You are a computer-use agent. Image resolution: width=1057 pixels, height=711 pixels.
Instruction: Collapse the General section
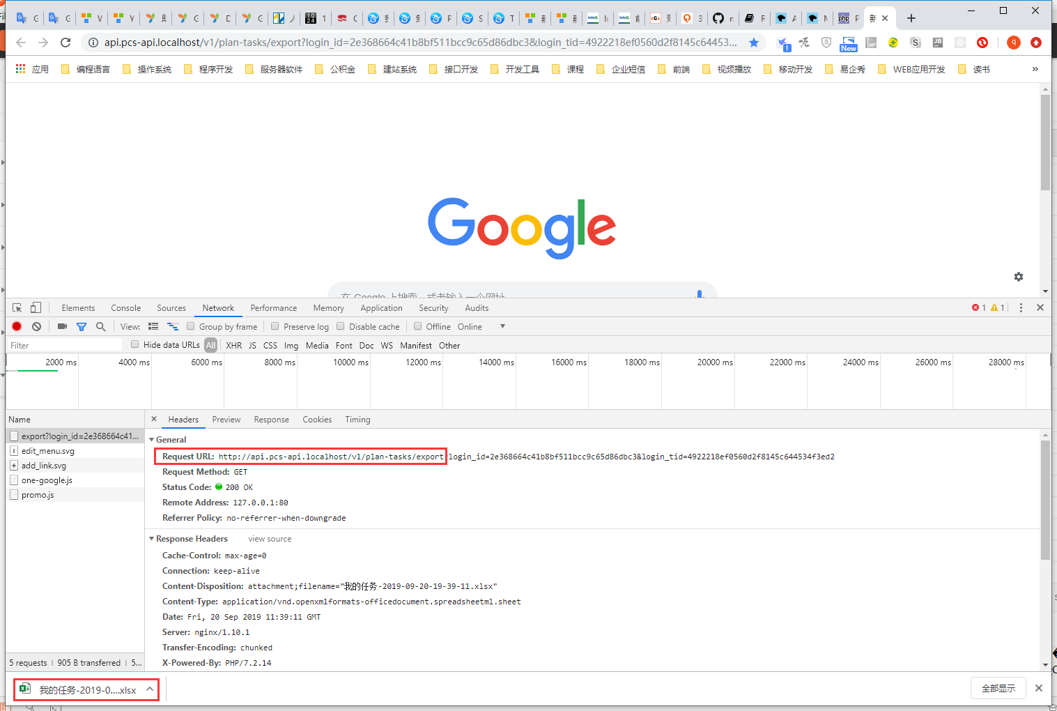coord(152,440)
